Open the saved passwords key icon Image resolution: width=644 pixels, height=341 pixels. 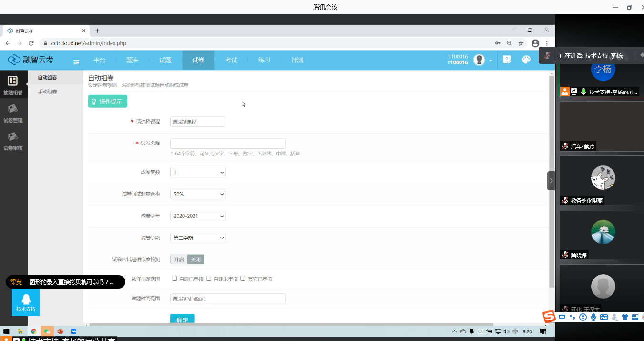(498, 43)
